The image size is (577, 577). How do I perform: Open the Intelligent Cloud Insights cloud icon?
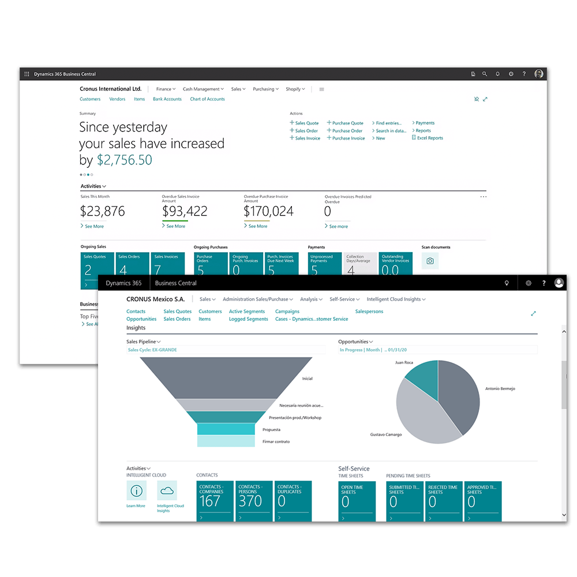point(167,490)
